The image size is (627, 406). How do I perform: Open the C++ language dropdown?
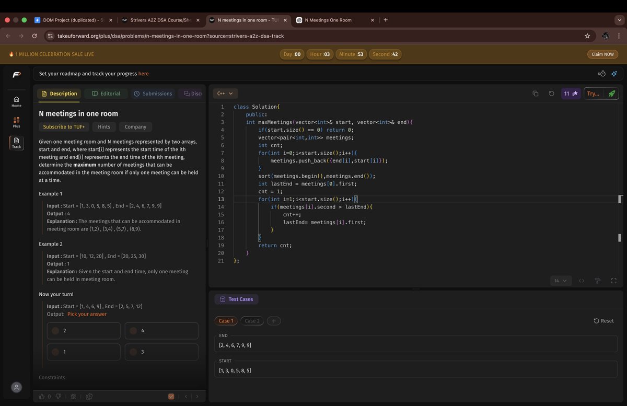tap(225, 94)
